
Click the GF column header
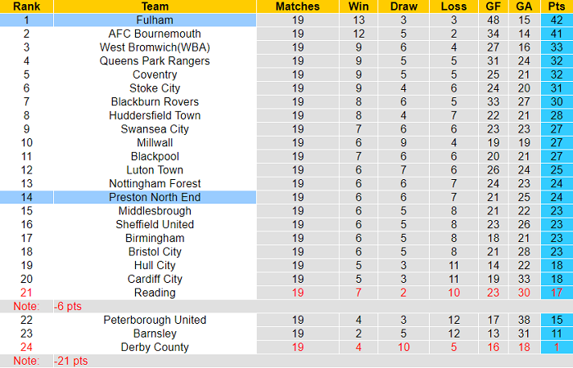[x=492, y=7]
